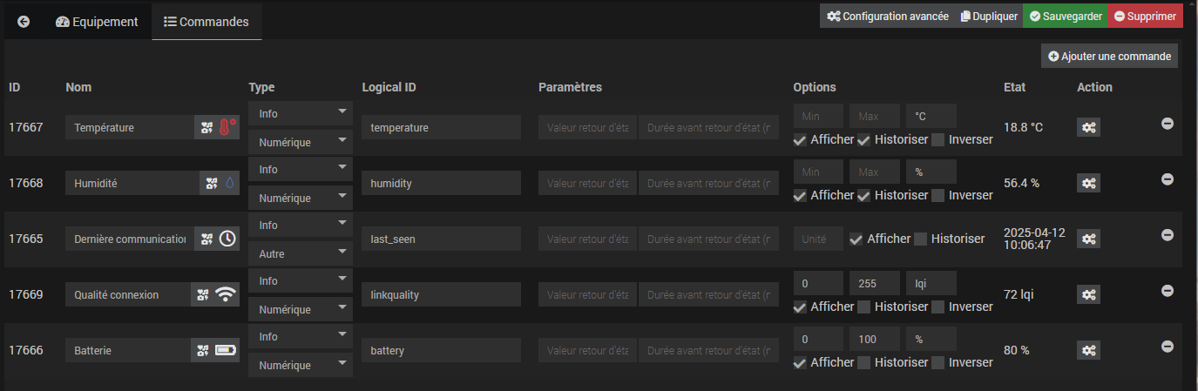
Task: Enable Inverser for the Humidité command
Action: [937, 195]
